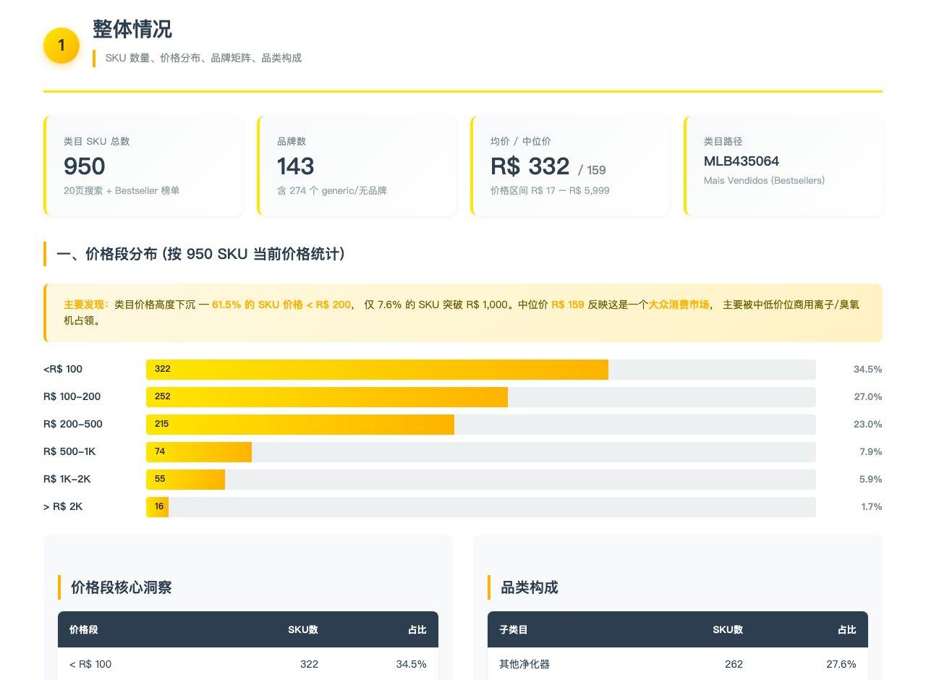Click the 价格段 table column header
The width and height of the screenshot is (926, 680).
click(x=83, y=629)
